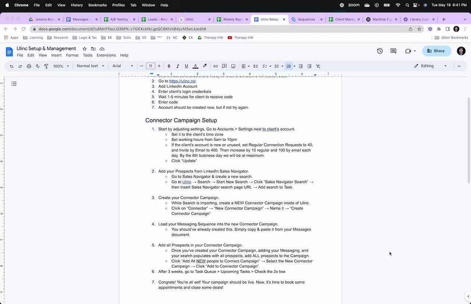Switch to the Sequences browser tab

(x=307, y=19)
